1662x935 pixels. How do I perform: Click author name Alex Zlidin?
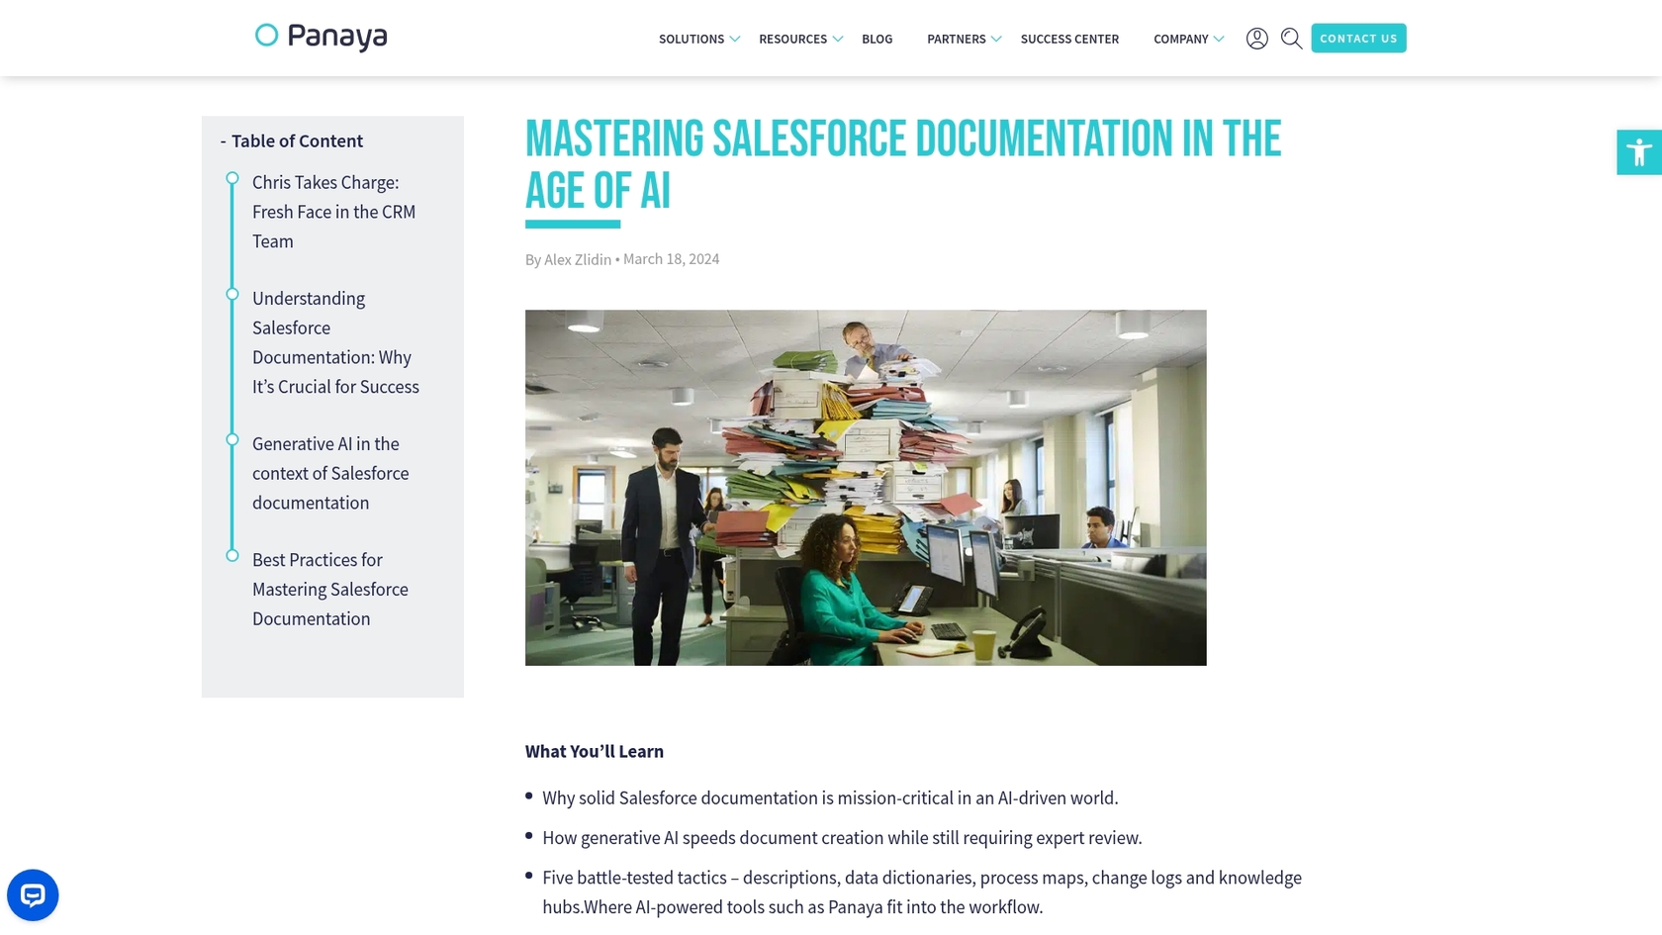pos(578,258)
